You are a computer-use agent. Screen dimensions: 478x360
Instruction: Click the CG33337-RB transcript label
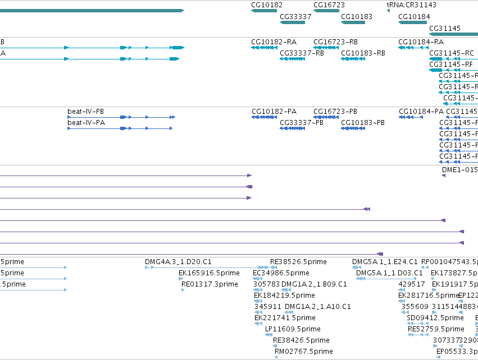[x=302, y=53]
